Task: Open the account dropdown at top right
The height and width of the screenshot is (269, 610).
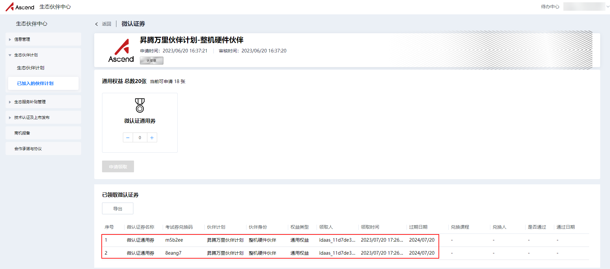Action: coord(608,7)
